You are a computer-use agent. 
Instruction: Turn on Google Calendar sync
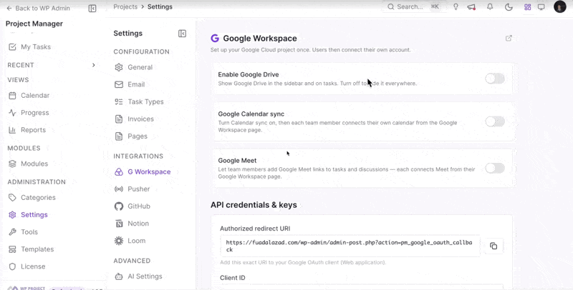click(x=495, y=121)
